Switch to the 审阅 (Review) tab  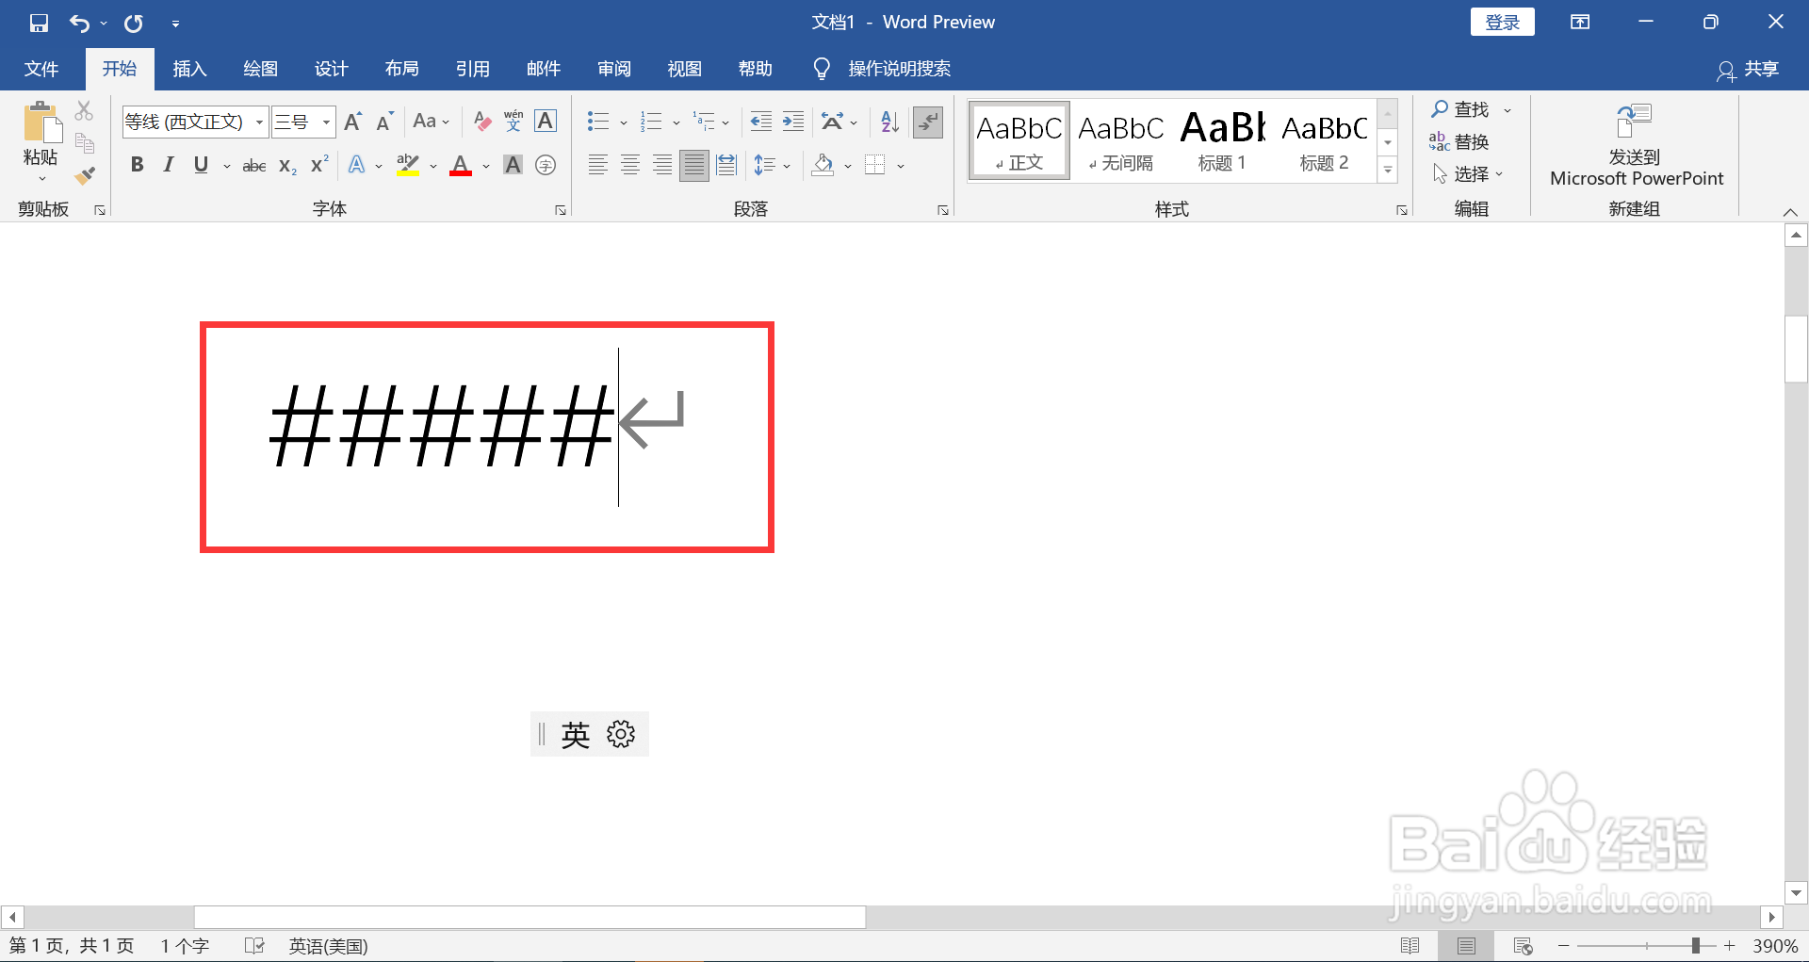[613, 69]
